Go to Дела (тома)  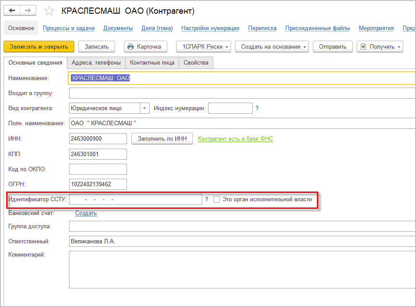[157, 28]
